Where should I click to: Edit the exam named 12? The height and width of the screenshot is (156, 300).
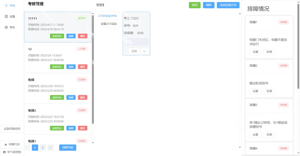tap(71, 67)
